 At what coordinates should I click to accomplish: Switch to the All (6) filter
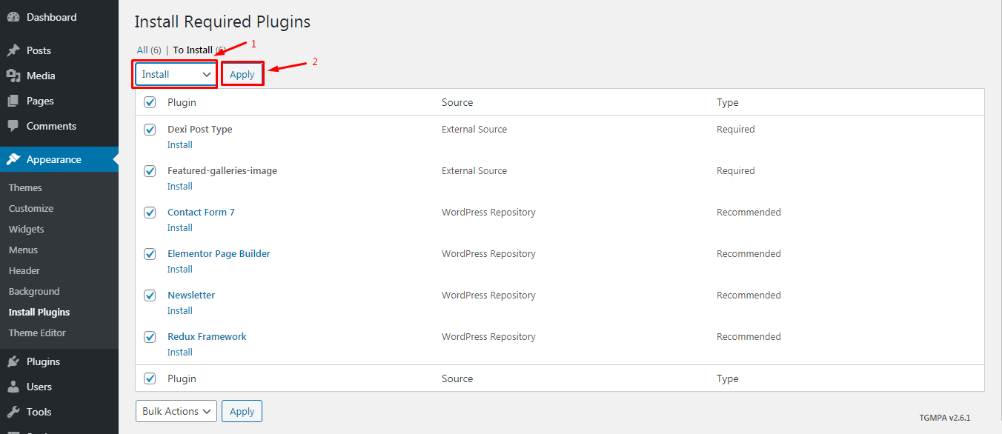point(148,50)
